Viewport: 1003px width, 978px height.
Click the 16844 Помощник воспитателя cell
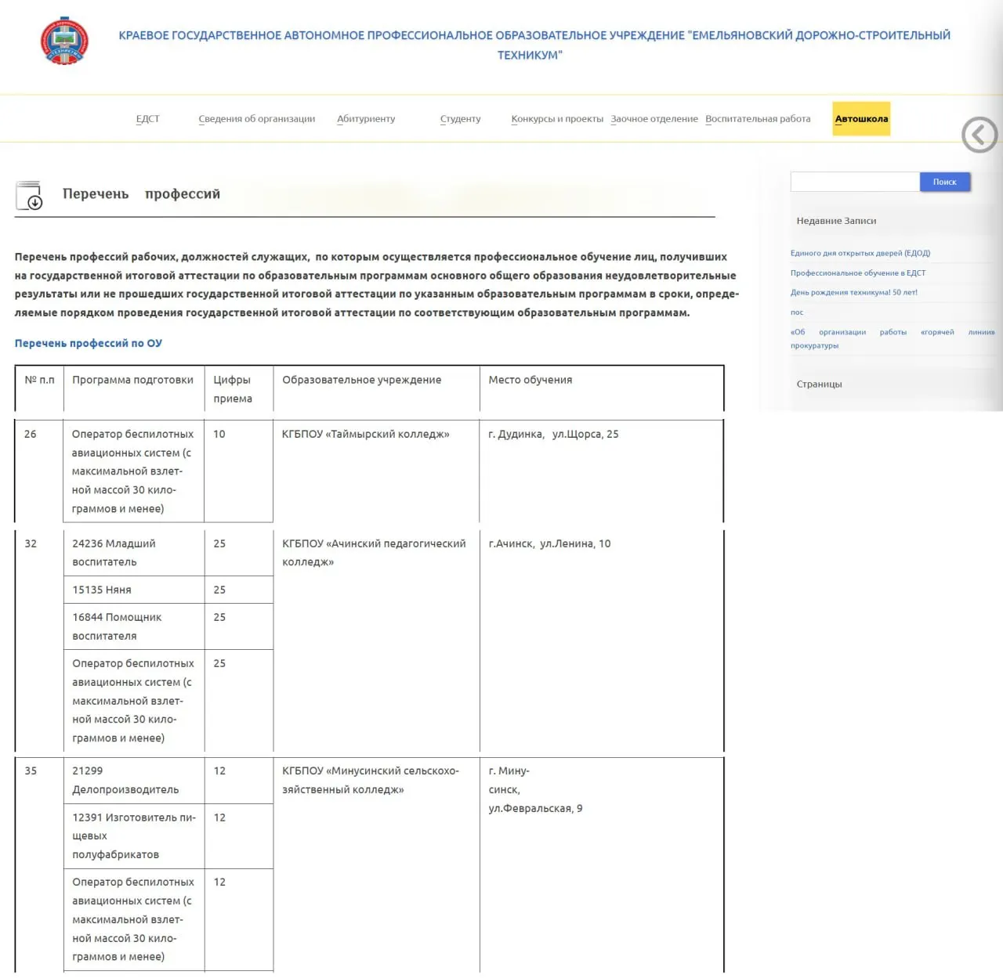pyautogui.click(x=134, y=626)
